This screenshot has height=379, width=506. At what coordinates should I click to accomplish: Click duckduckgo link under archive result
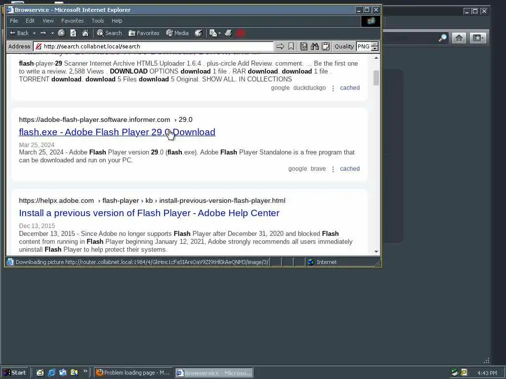tap(309, 88)
